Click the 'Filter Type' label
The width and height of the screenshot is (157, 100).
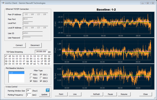point(38,70)
